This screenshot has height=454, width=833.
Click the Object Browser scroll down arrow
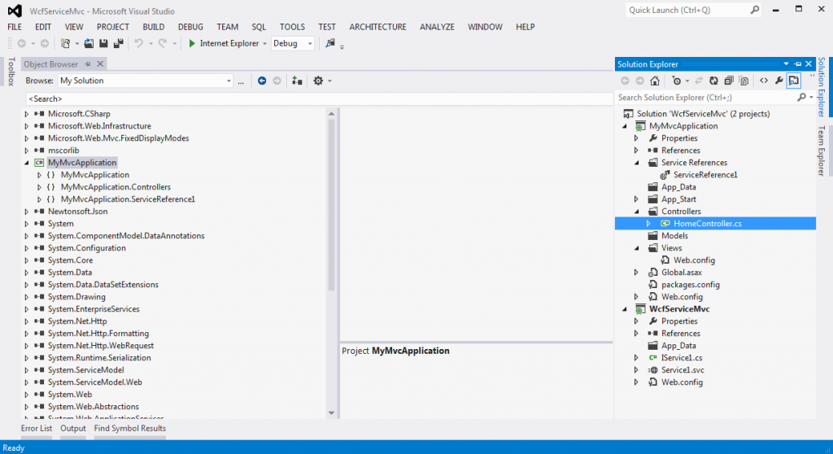click(331, 413)
